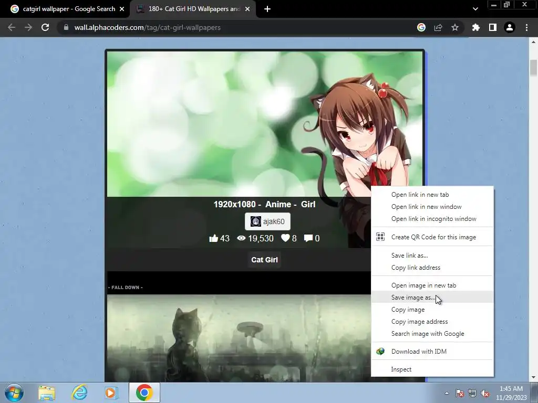Open a new tab with the plus button

[x=267, y=9]
